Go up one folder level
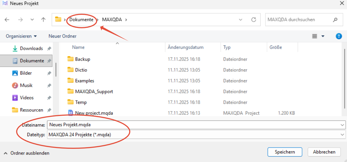347x162 pixels. (x=43, y=20)
